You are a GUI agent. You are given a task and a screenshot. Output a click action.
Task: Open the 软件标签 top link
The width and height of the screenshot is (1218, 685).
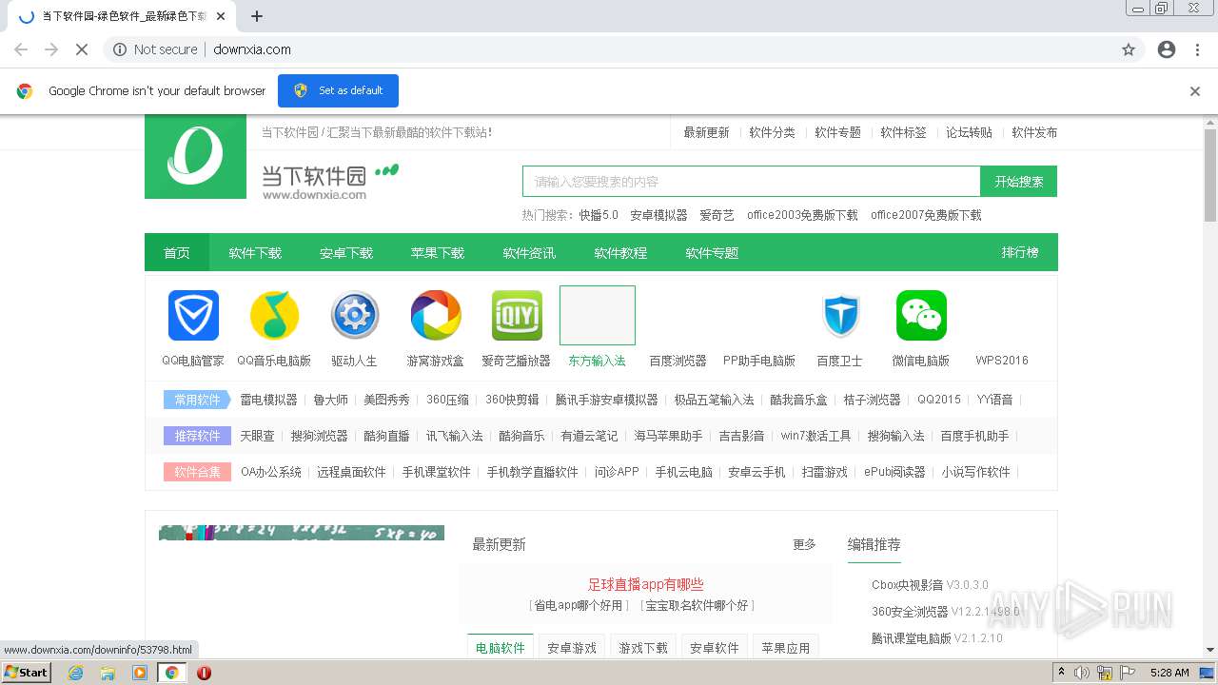903,133
